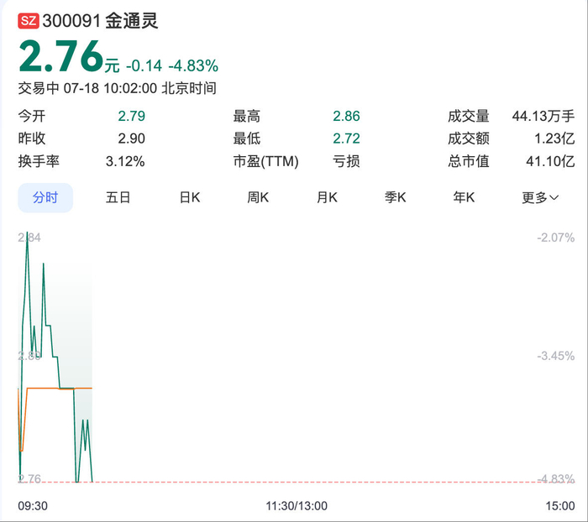
Task: Select the 分时 intraday chart tab
Action: pyautogui.click(x=45, y=197)
